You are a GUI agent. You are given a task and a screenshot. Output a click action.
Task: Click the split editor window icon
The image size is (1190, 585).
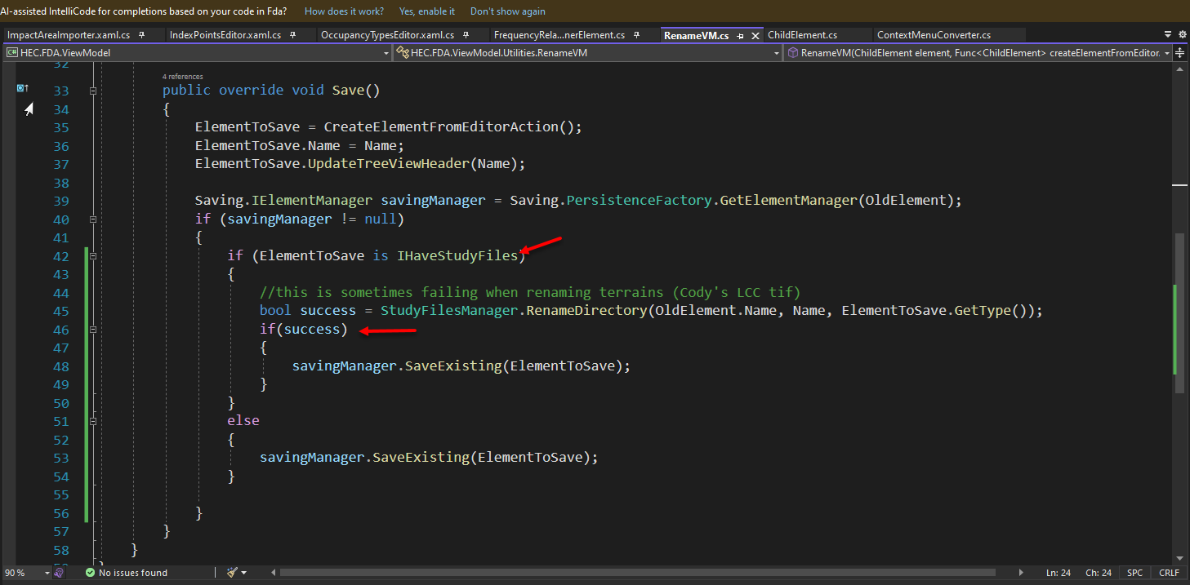point(1179,52)
